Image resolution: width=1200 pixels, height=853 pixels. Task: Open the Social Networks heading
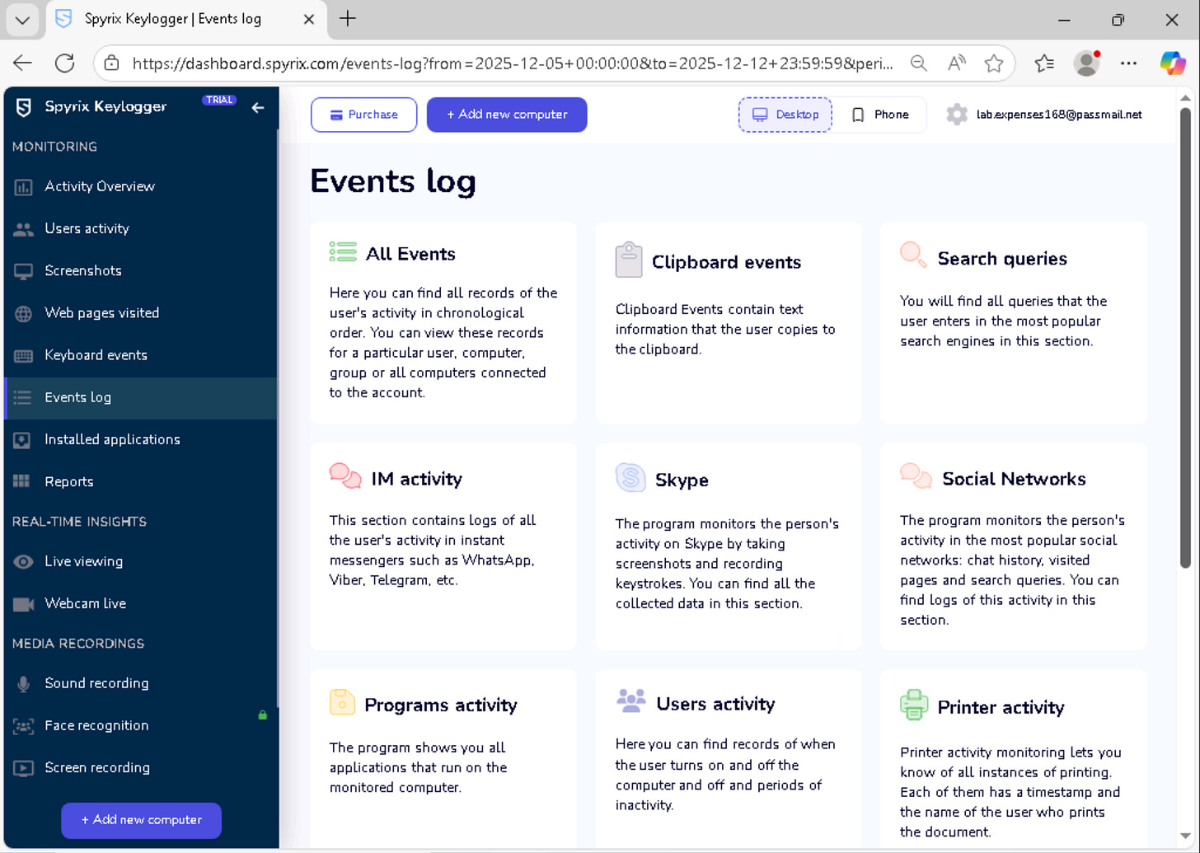(1014, 479)
